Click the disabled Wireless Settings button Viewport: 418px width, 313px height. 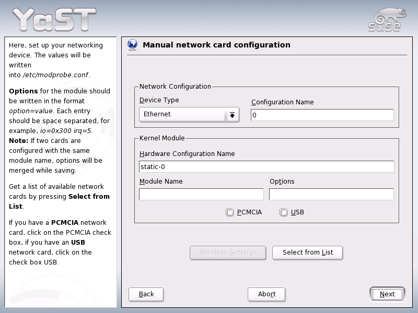[228, 252]
